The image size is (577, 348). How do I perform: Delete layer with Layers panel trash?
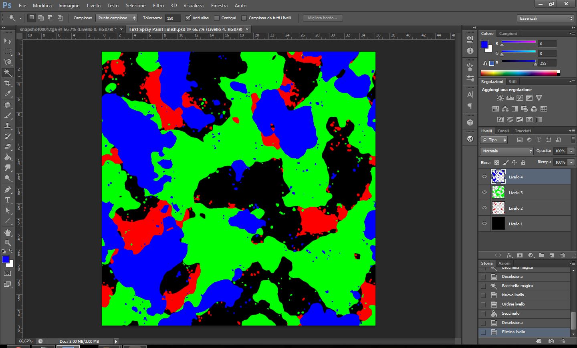[563, 255]
